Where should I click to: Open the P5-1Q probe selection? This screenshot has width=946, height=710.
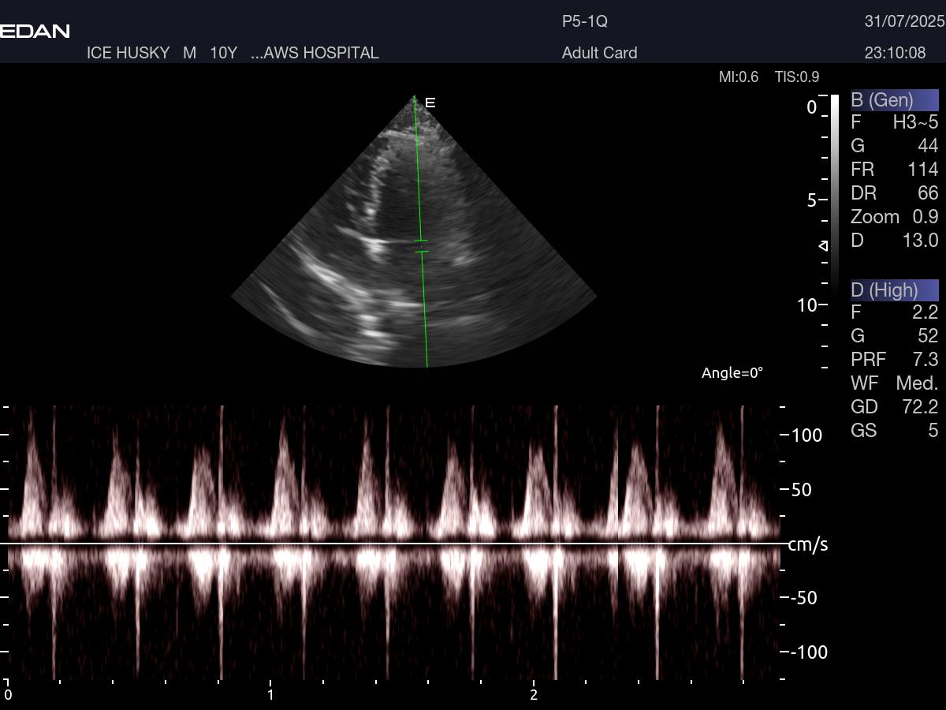pyautogui.click(x=584, y=21)
